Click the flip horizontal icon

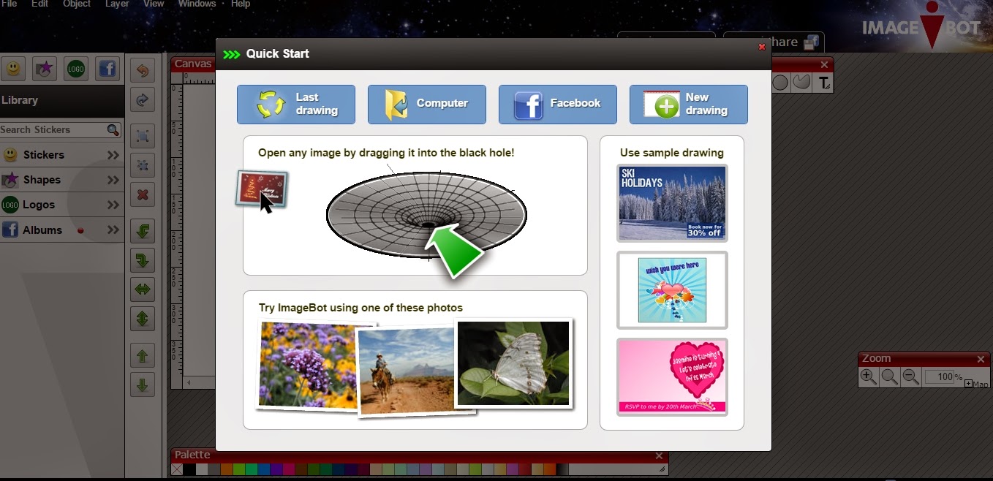[143, 289]
